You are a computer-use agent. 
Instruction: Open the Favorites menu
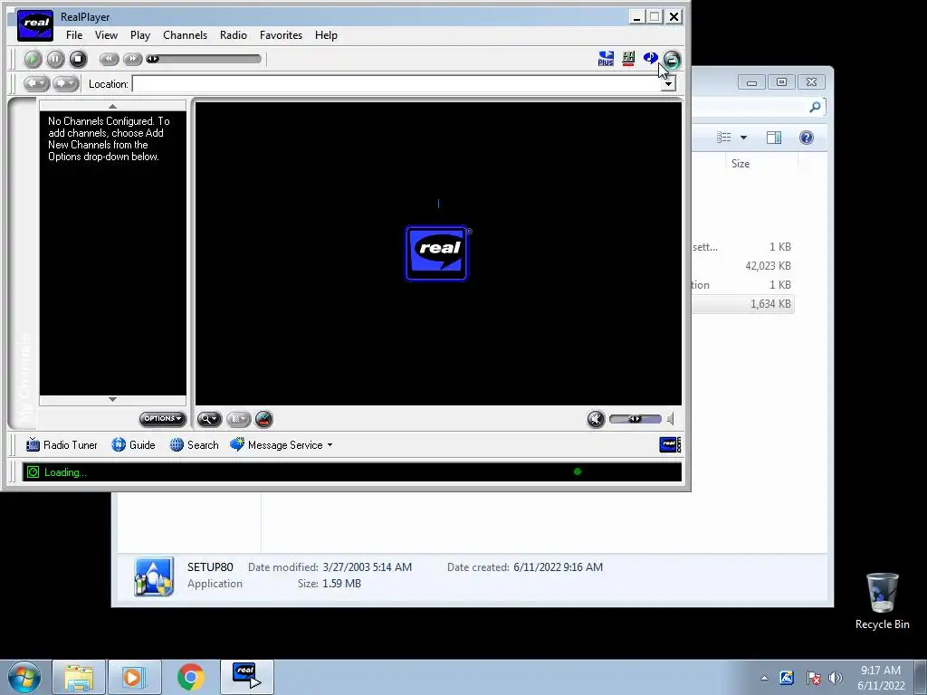point(281,35)
